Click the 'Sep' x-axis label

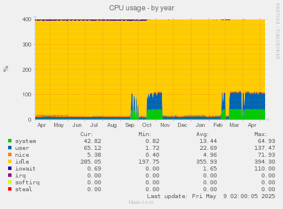(130, 125)
